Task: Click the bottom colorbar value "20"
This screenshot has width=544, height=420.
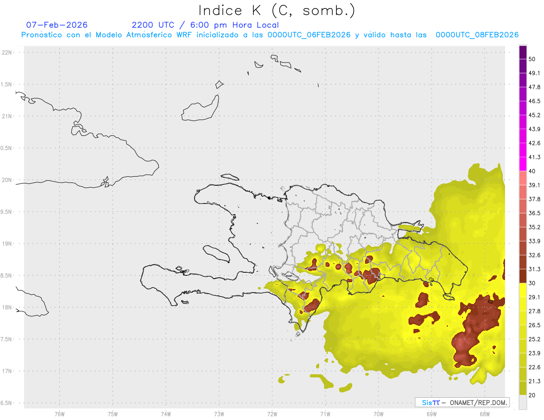Action: tap(532, 395)
